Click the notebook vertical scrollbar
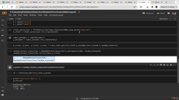Image resolution: width=179 pixels, height=100 pixels. pyautogui.click(x=178, y=71)
